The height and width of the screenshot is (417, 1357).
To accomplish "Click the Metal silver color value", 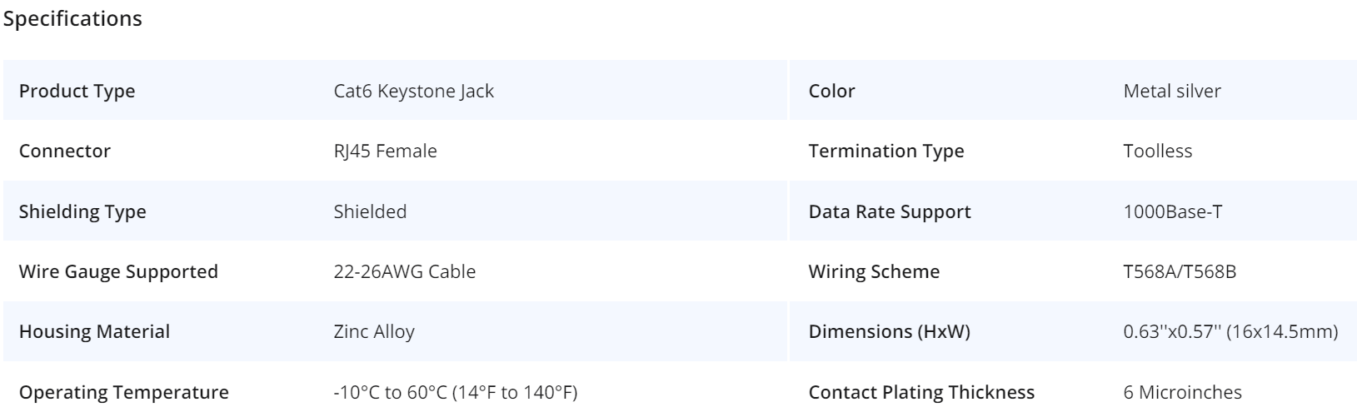I will pos(1171,91).
